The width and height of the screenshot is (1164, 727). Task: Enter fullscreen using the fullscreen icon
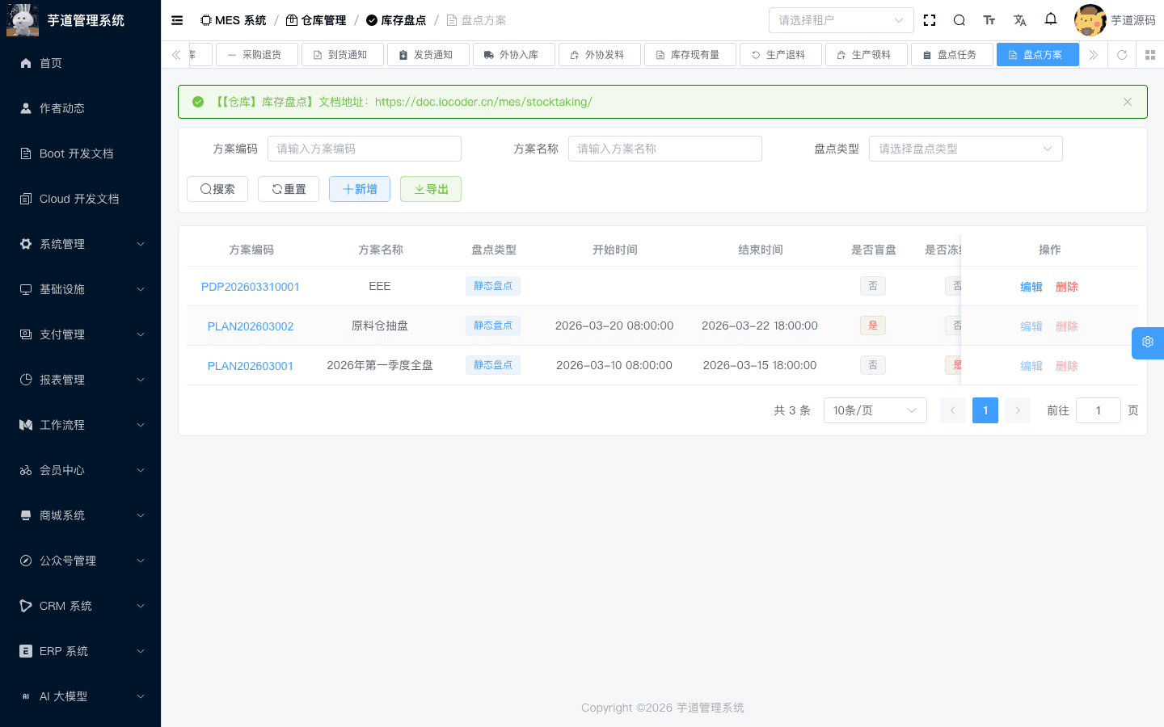tap(929, 20)
